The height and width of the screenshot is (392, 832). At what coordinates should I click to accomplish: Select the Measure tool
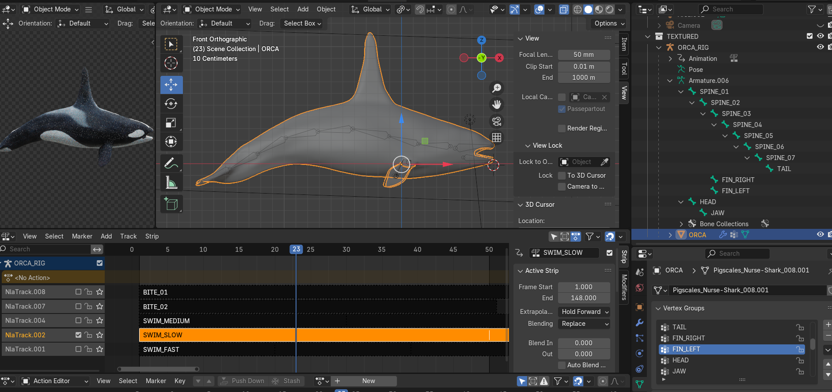tap(171, 183)
